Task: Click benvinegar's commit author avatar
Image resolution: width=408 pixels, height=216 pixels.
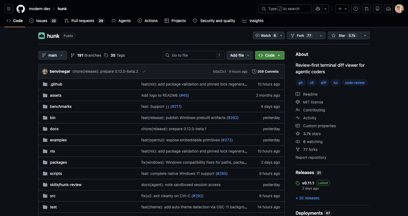Action: coord(45,71)
